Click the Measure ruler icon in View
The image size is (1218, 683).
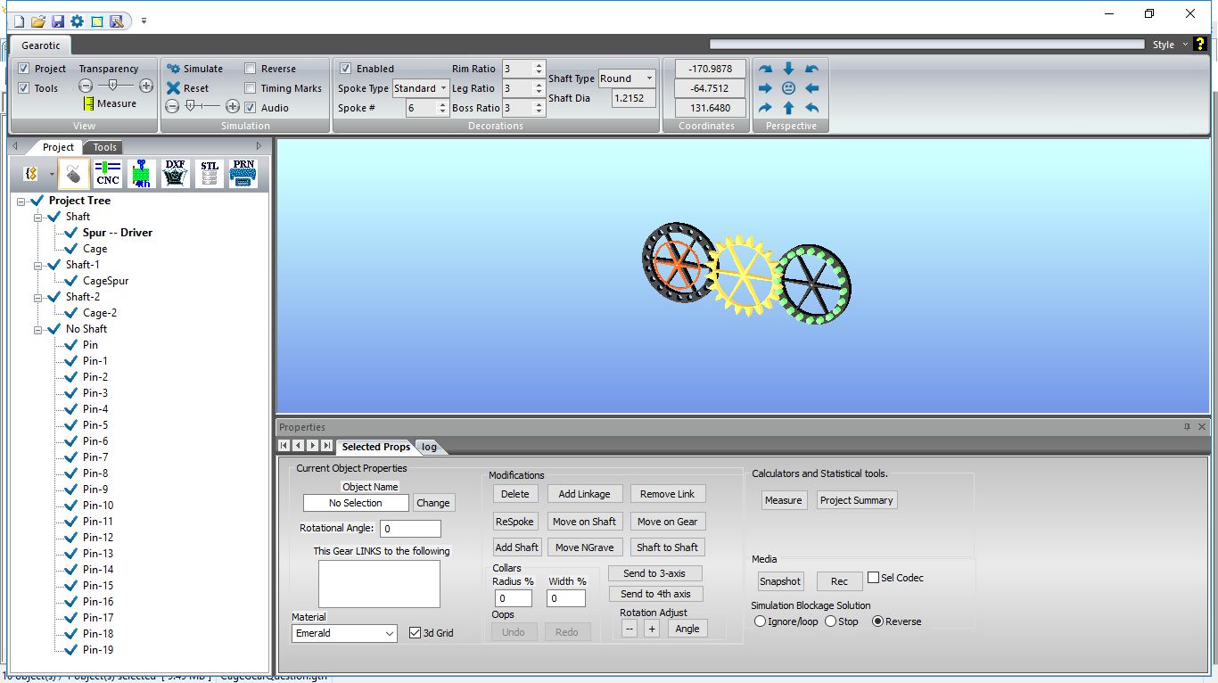(x=90, y=103)
